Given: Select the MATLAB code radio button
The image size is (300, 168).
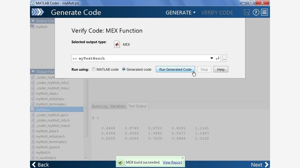Looking at the screenshot, I should [94, 69].
